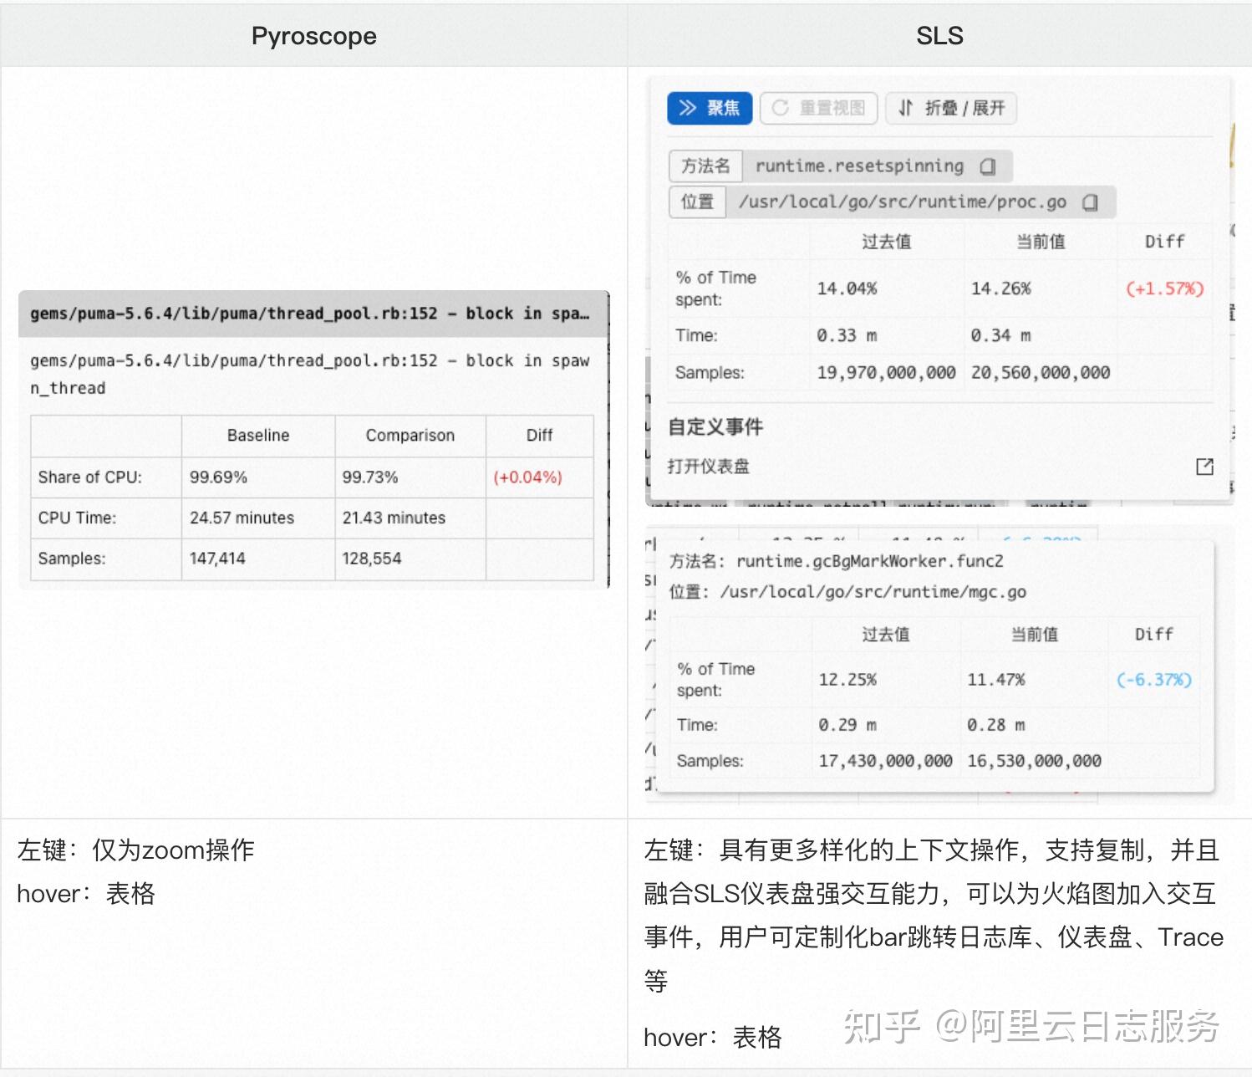Image resolution: width=1252 pixels, height=1077 pixels.
Task: Open the dashboard via 打开仪表盘
Action: tap(709, 467)
